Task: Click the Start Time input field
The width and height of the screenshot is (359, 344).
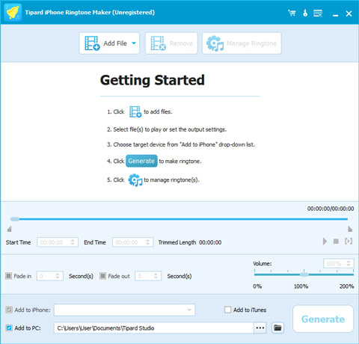Action: (58, 242)
